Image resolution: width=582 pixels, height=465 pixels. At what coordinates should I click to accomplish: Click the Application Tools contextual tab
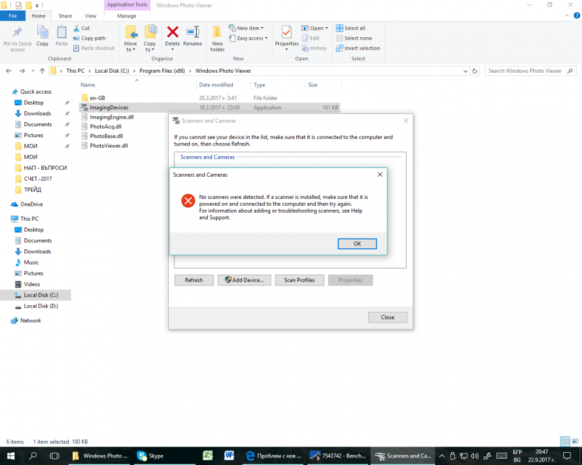127,5
